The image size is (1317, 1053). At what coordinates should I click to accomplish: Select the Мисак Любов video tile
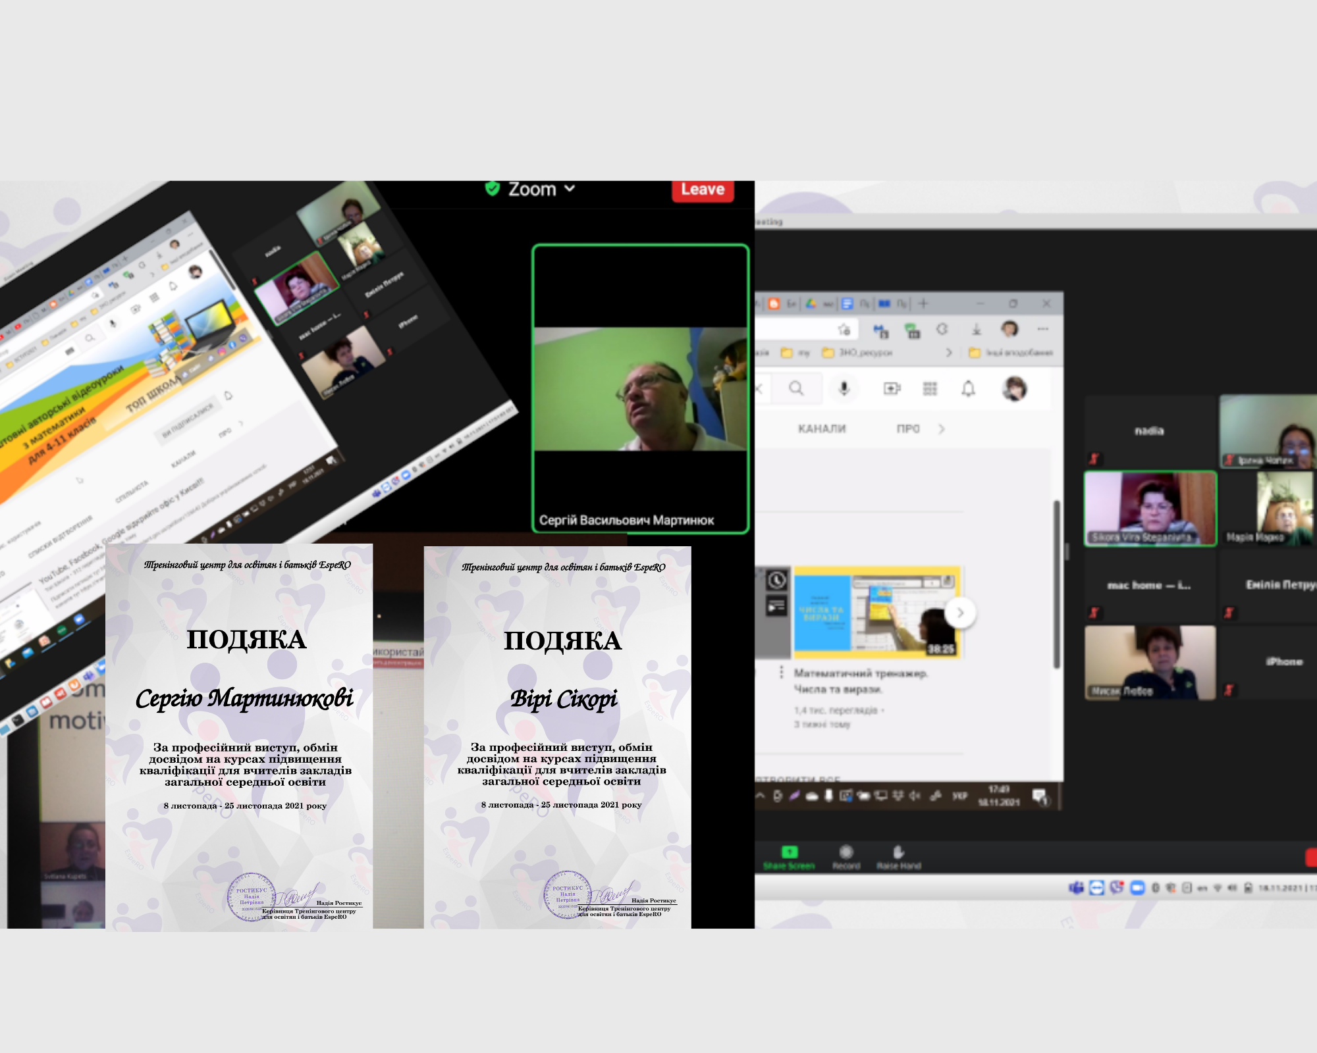1150,662
